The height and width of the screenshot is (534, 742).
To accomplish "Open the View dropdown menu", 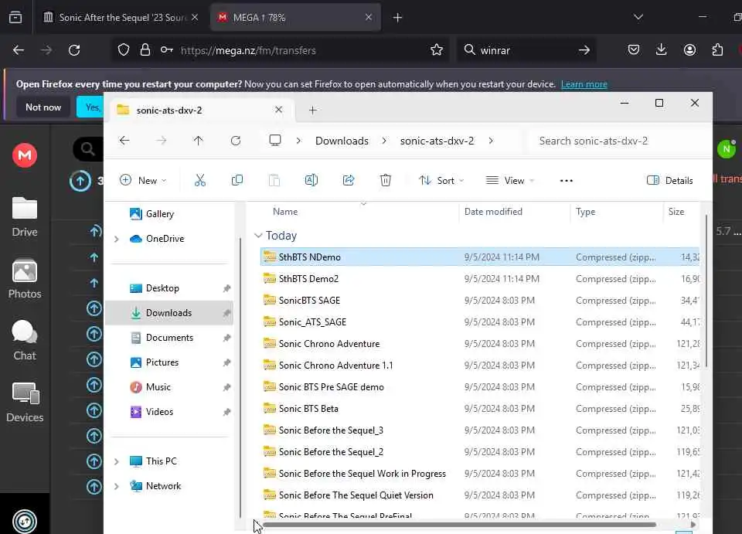I will tap(510, 180).
